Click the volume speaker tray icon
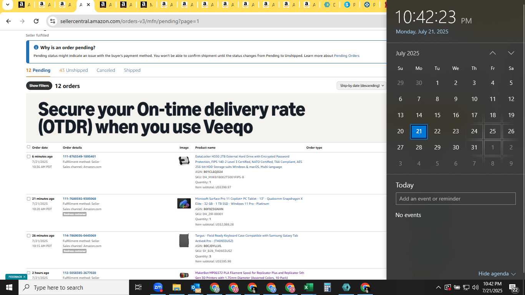The width and height of the screenshot is (525, 295). tap(475, 287)
